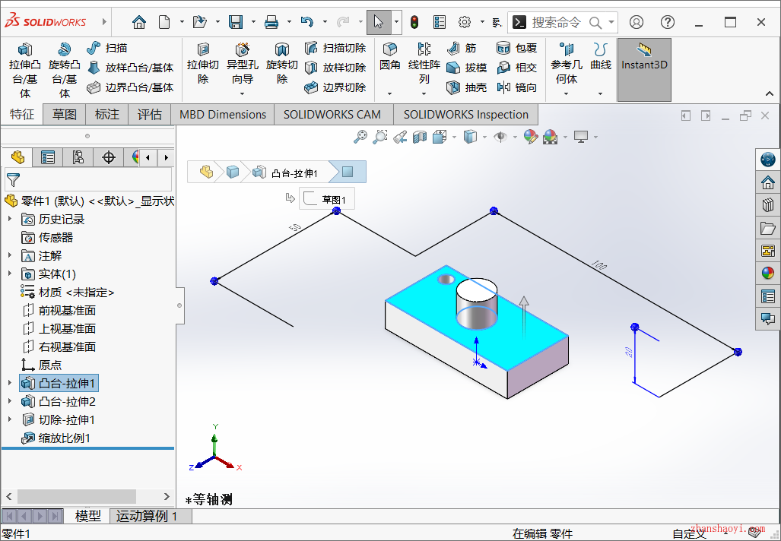The height and width of the screenshot is (541, 781).
Task: Open the DimXpertManager crosshair tab
Action: tap(109, 158)
